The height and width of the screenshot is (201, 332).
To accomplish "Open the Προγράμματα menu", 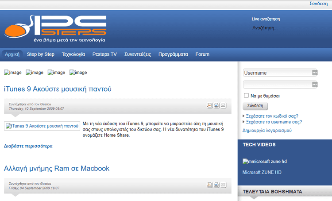I will click(x=173, y=54).
